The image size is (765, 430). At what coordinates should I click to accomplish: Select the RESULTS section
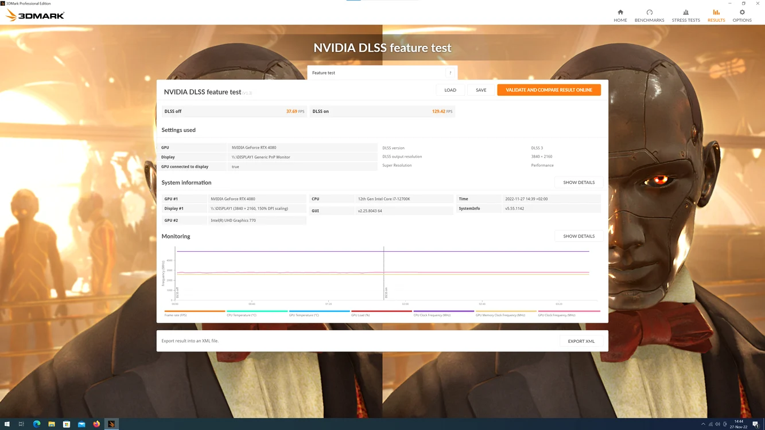click(x=716, y=15)
